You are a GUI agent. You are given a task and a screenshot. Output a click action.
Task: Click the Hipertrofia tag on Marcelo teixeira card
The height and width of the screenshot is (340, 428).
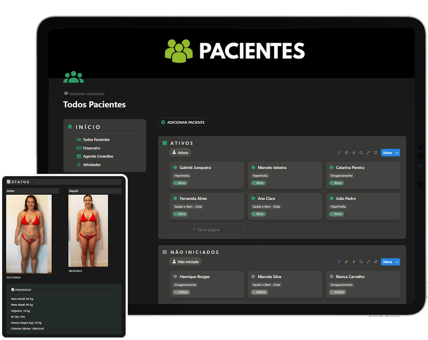pyautogui.click(x=261, y=176)
